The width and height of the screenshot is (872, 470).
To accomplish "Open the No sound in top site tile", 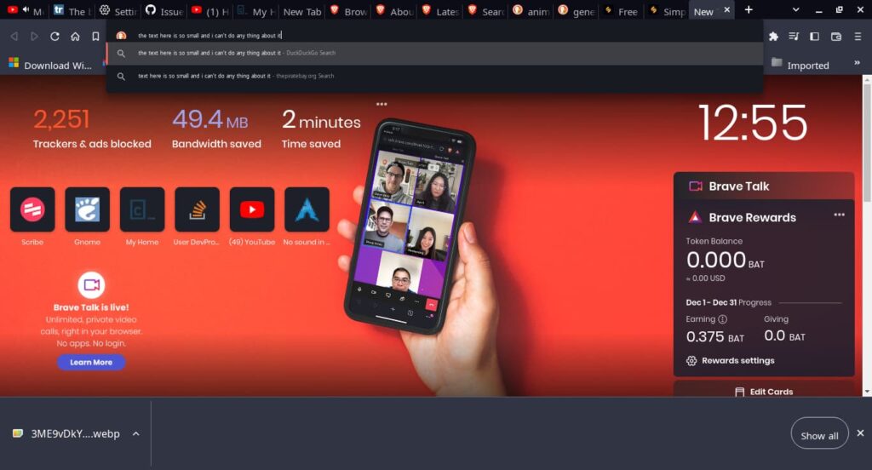I will [x=307, y=209].
